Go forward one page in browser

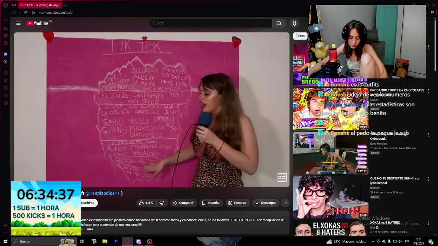20,13
